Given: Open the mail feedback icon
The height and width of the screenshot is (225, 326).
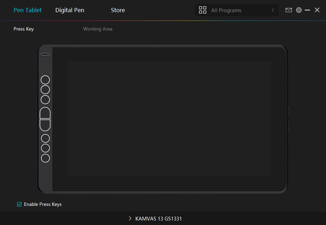Looking at the screenshot, I should pos(288,10).
